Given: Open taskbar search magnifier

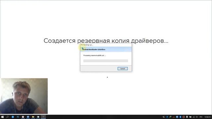Looking at the screenshot, I should [x=7, y=117].
